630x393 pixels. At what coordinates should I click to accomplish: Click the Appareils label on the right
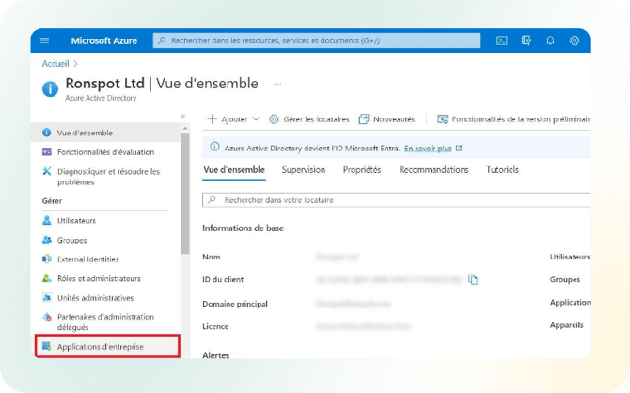566,325
